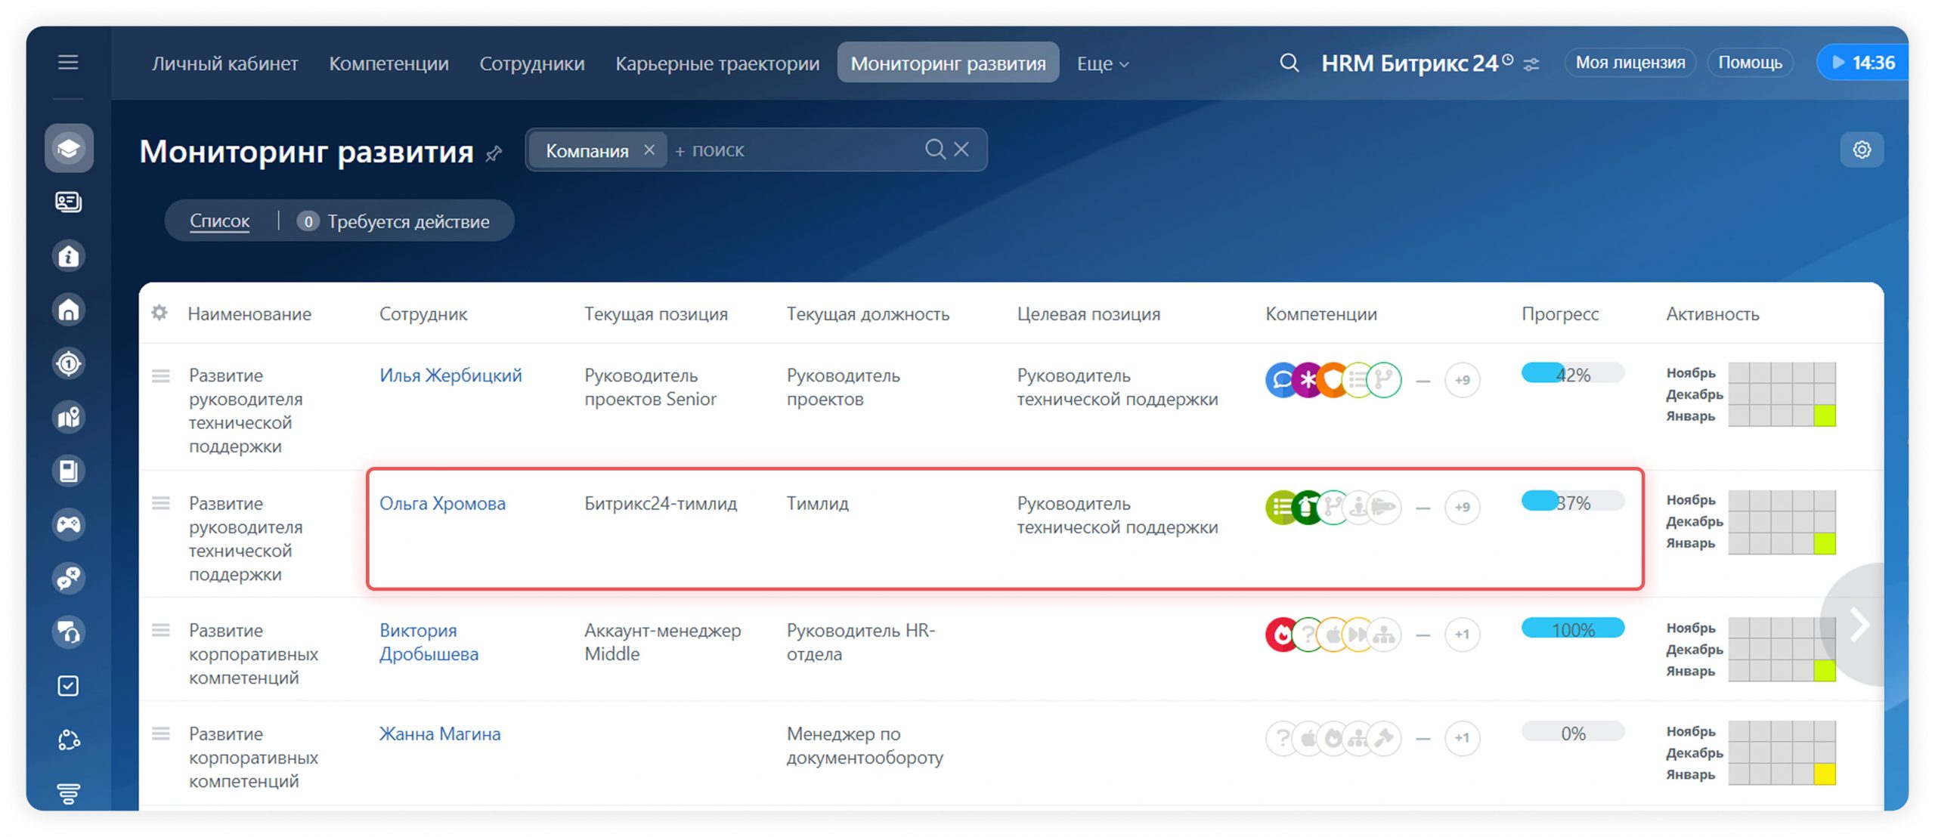Open the Еще dropdown menu
This screenshot has width=1935, height=837.
(x=1101, y=63)
